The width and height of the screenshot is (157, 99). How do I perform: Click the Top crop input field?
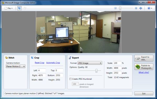click(59, 70)
